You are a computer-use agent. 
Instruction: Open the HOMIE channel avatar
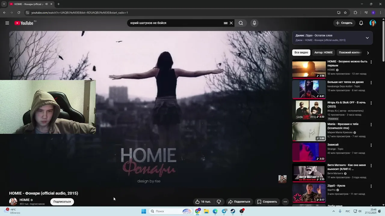pos(13,202)
